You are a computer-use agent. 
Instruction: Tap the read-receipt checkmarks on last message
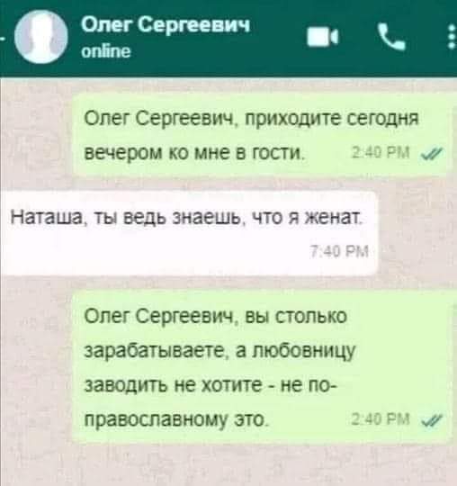432,420
